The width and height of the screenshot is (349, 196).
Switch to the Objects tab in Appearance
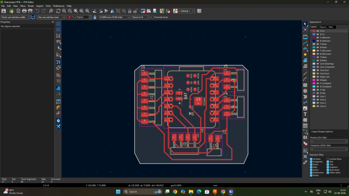click(323, 27)
